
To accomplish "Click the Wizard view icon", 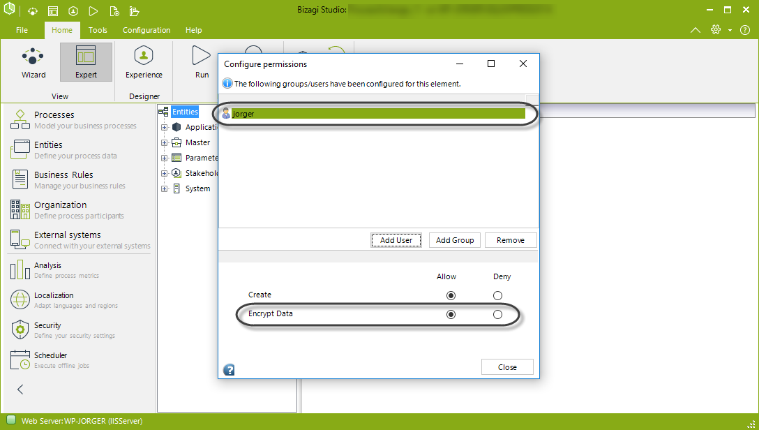I will tap(33, 62).
